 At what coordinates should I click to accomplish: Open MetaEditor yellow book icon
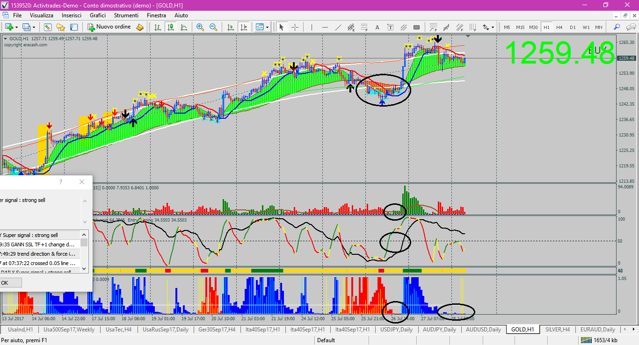[x=140, y=27]
